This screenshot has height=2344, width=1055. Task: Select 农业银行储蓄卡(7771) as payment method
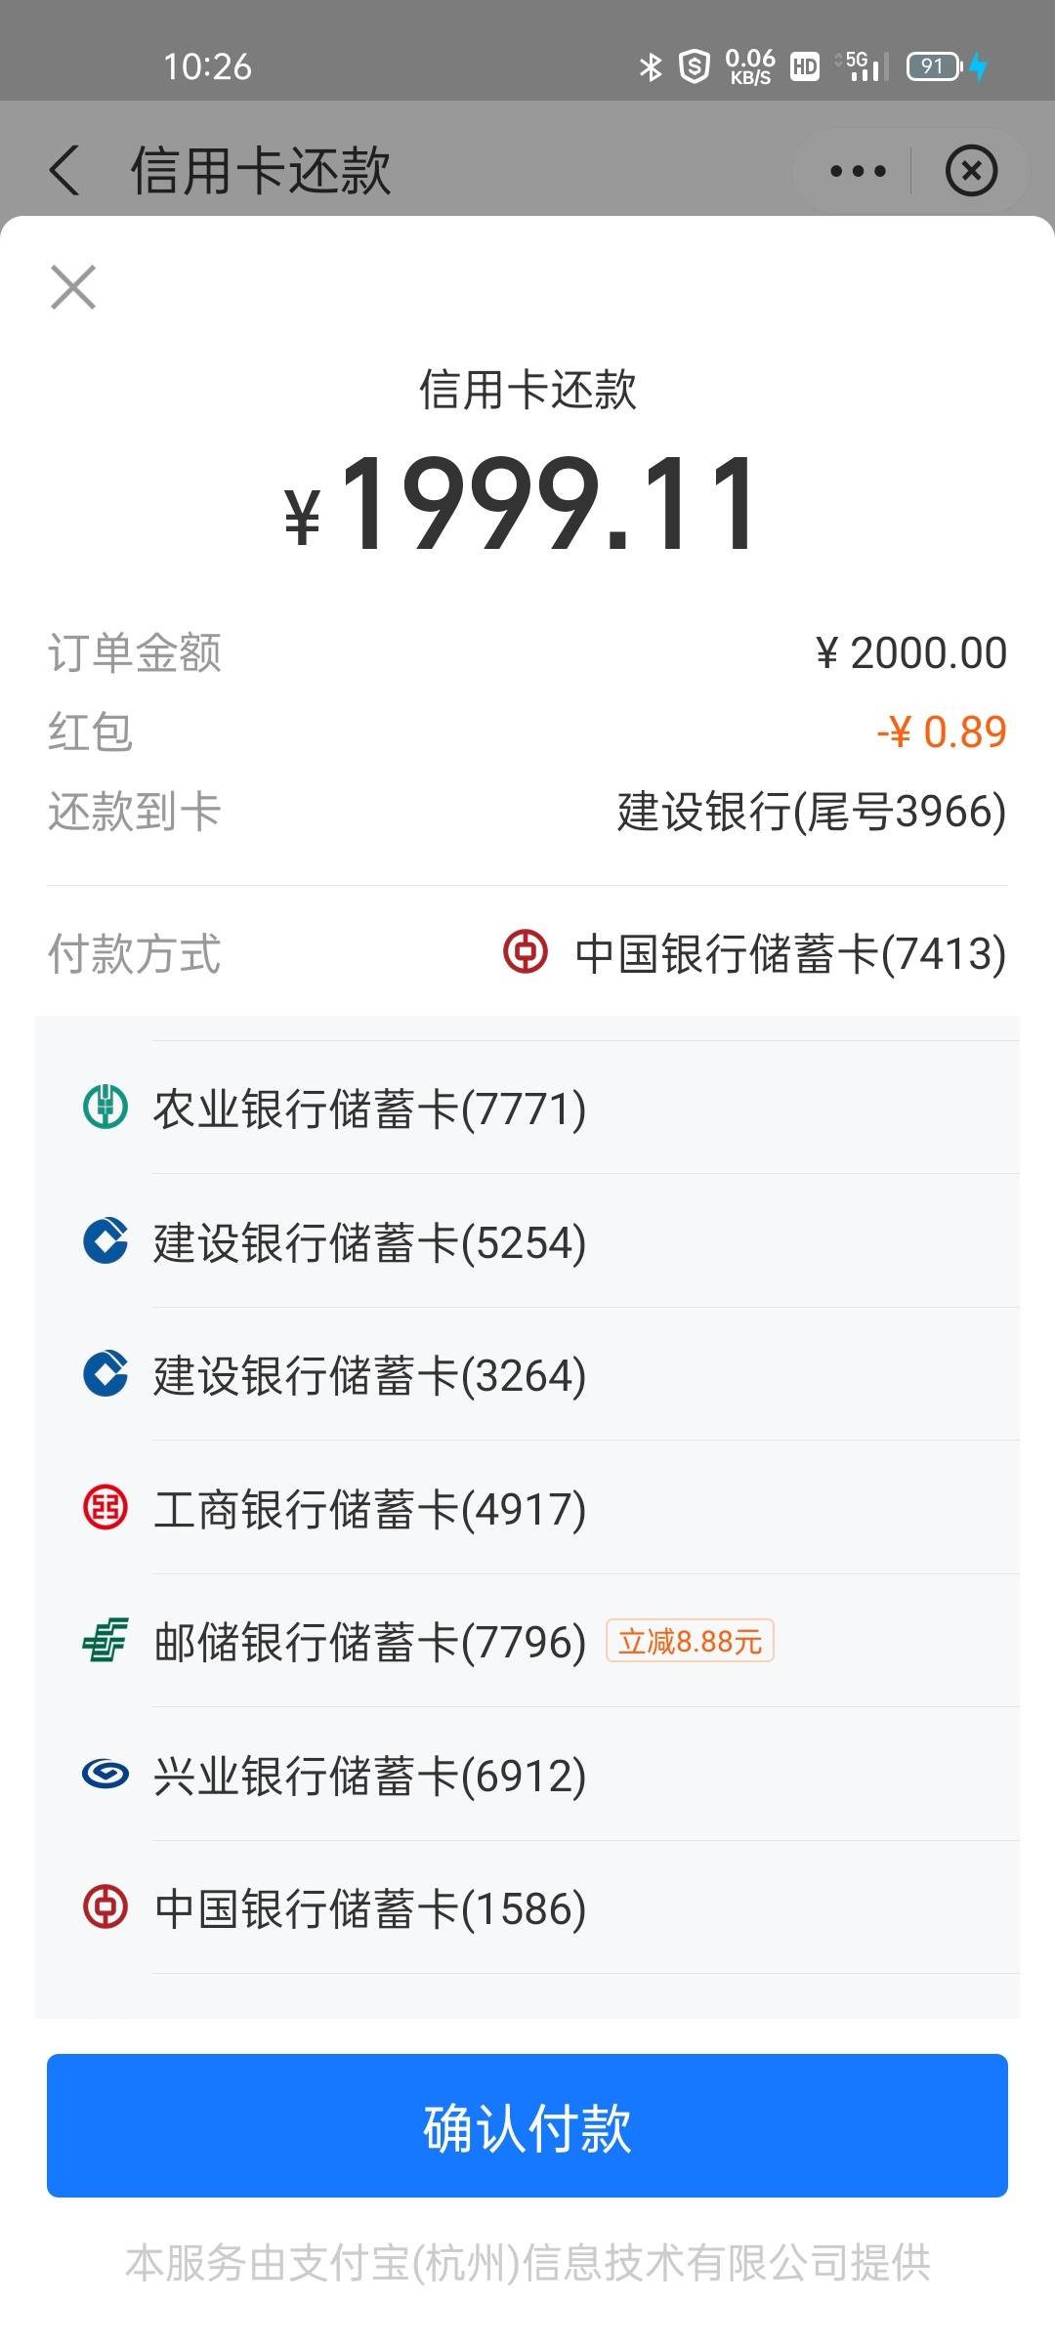[x=527, y=1108]
